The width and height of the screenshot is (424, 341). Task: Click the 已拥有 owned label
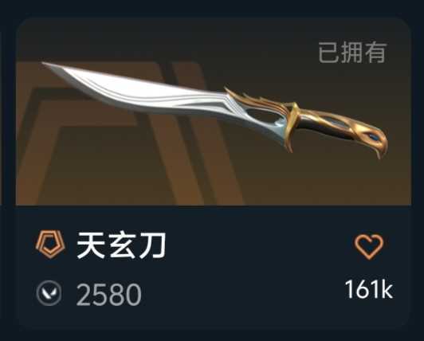coord(352,53)
